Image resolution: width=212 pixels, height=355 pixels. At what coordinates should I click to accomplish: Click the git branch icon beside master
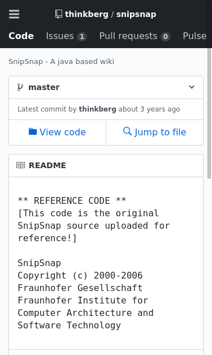pyautogui.click(x=20, y=87)
